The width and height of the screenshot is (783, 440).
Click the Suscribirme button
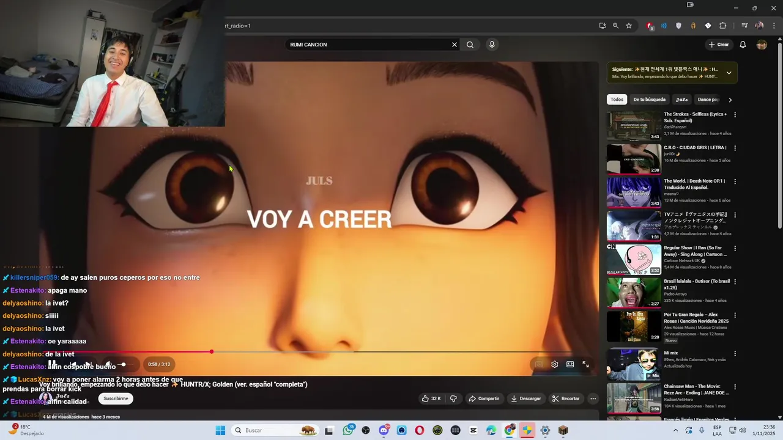[116, 398]
